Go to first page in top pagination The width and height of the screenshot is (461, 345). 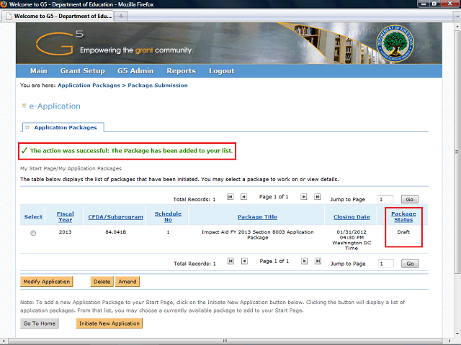point(230,196)
